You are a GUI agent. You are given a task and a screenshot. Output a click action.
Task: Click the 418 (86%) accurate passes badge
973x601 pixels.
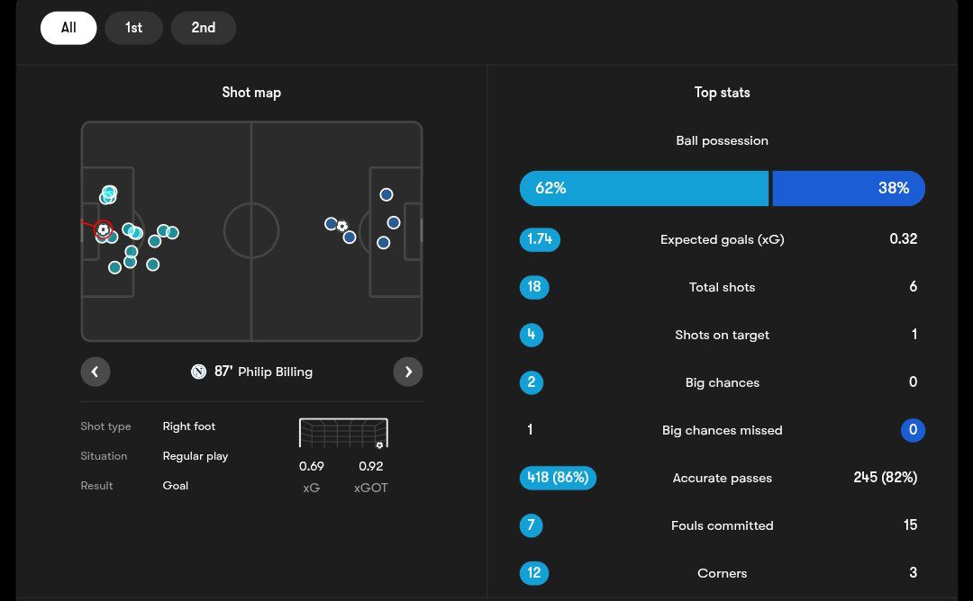click(558, 478)
